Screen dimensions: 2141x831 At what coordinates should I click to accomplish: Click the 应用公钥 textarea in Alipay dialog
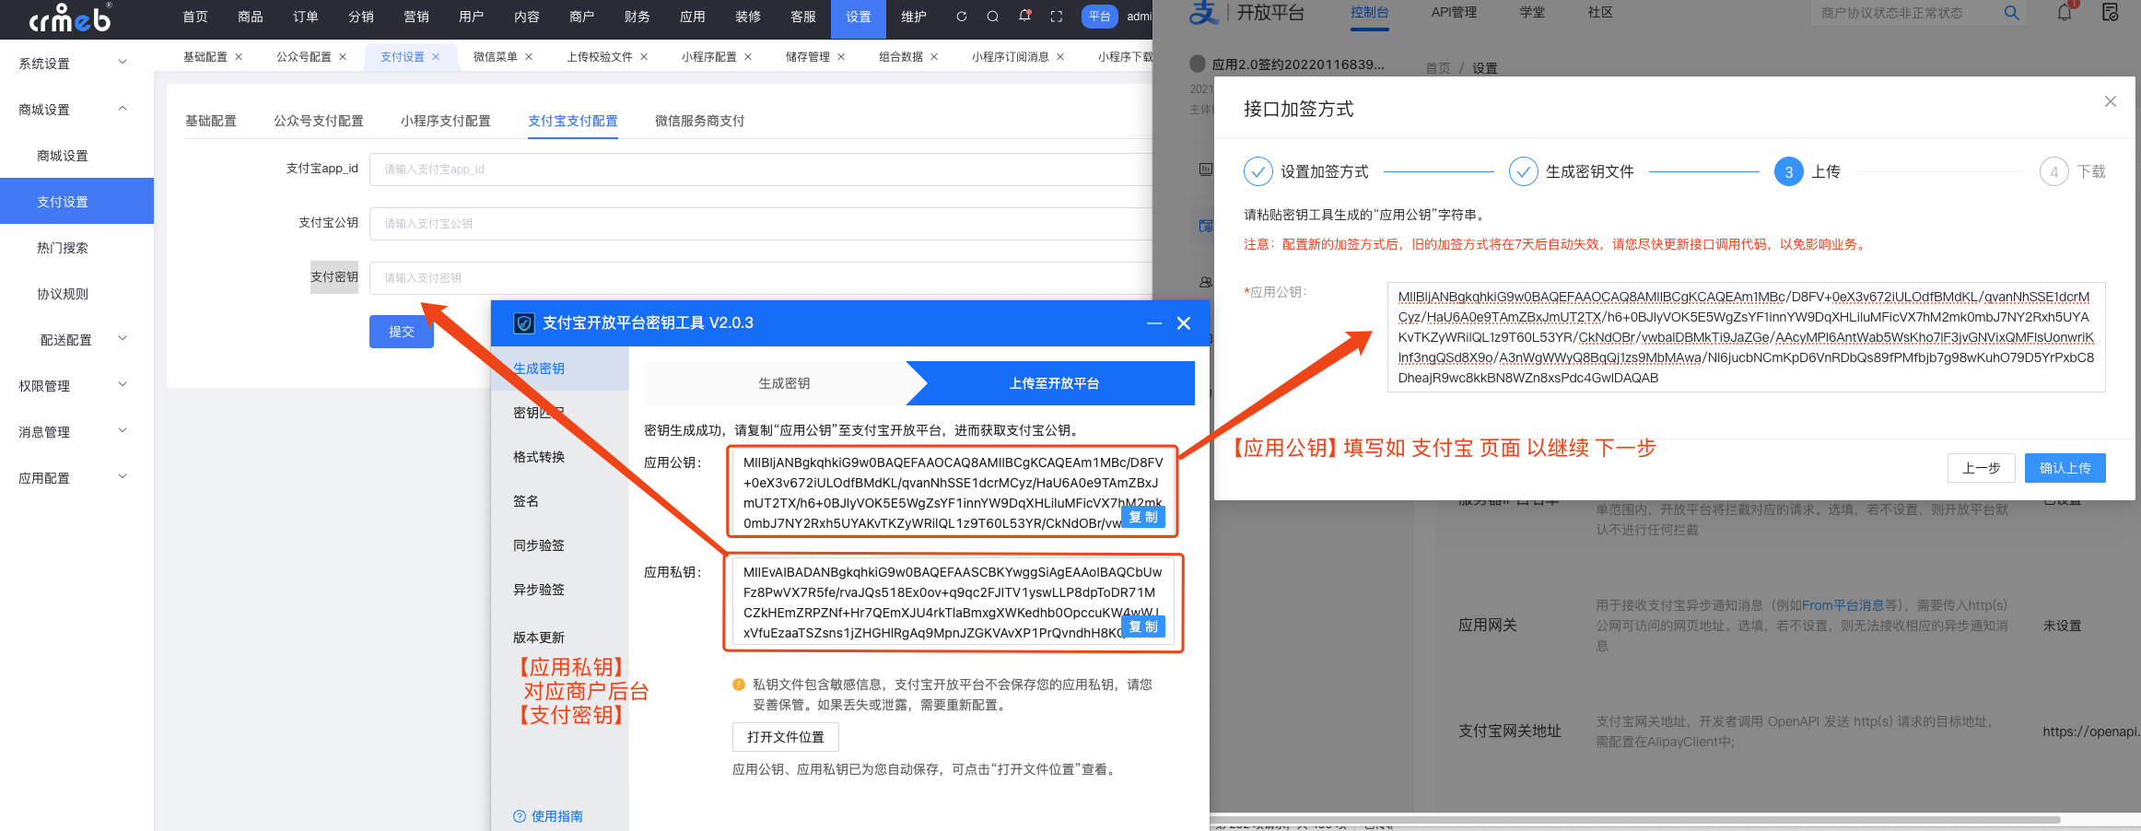point(1746,337)
